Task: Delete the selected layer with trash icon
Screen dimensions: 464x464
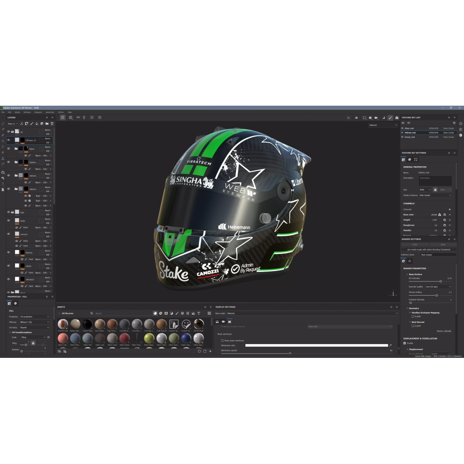Action: tap(52, 124)
